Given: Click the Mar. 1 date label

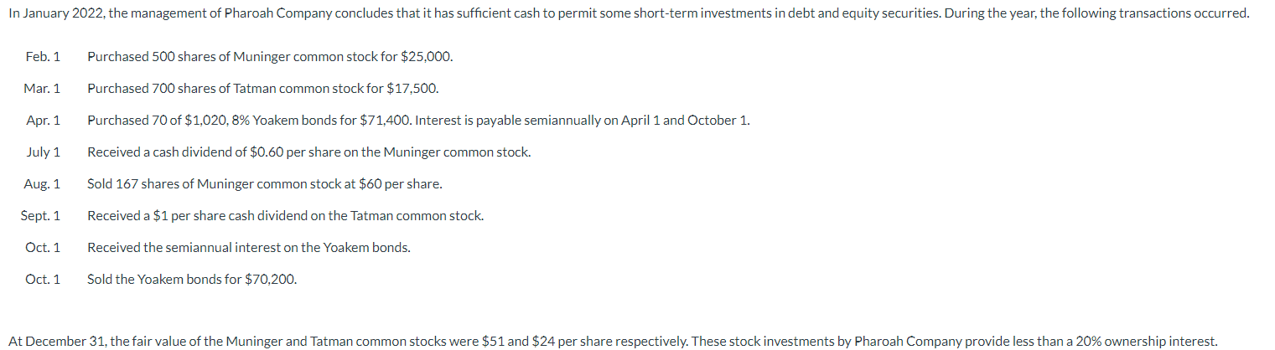Looking at the screenshot, I should [x=43, y=89].
